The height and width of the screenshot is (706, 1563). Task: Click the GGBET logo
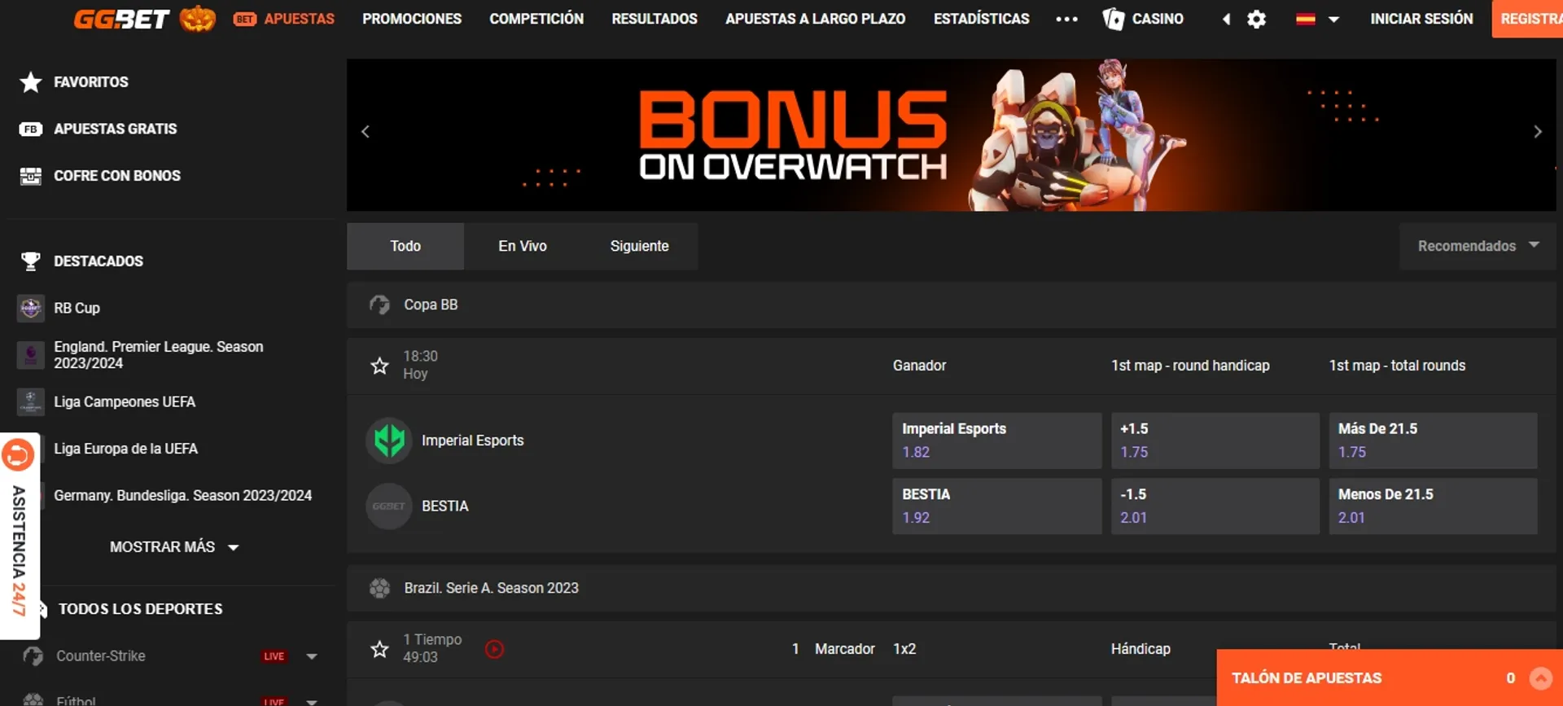121,19
